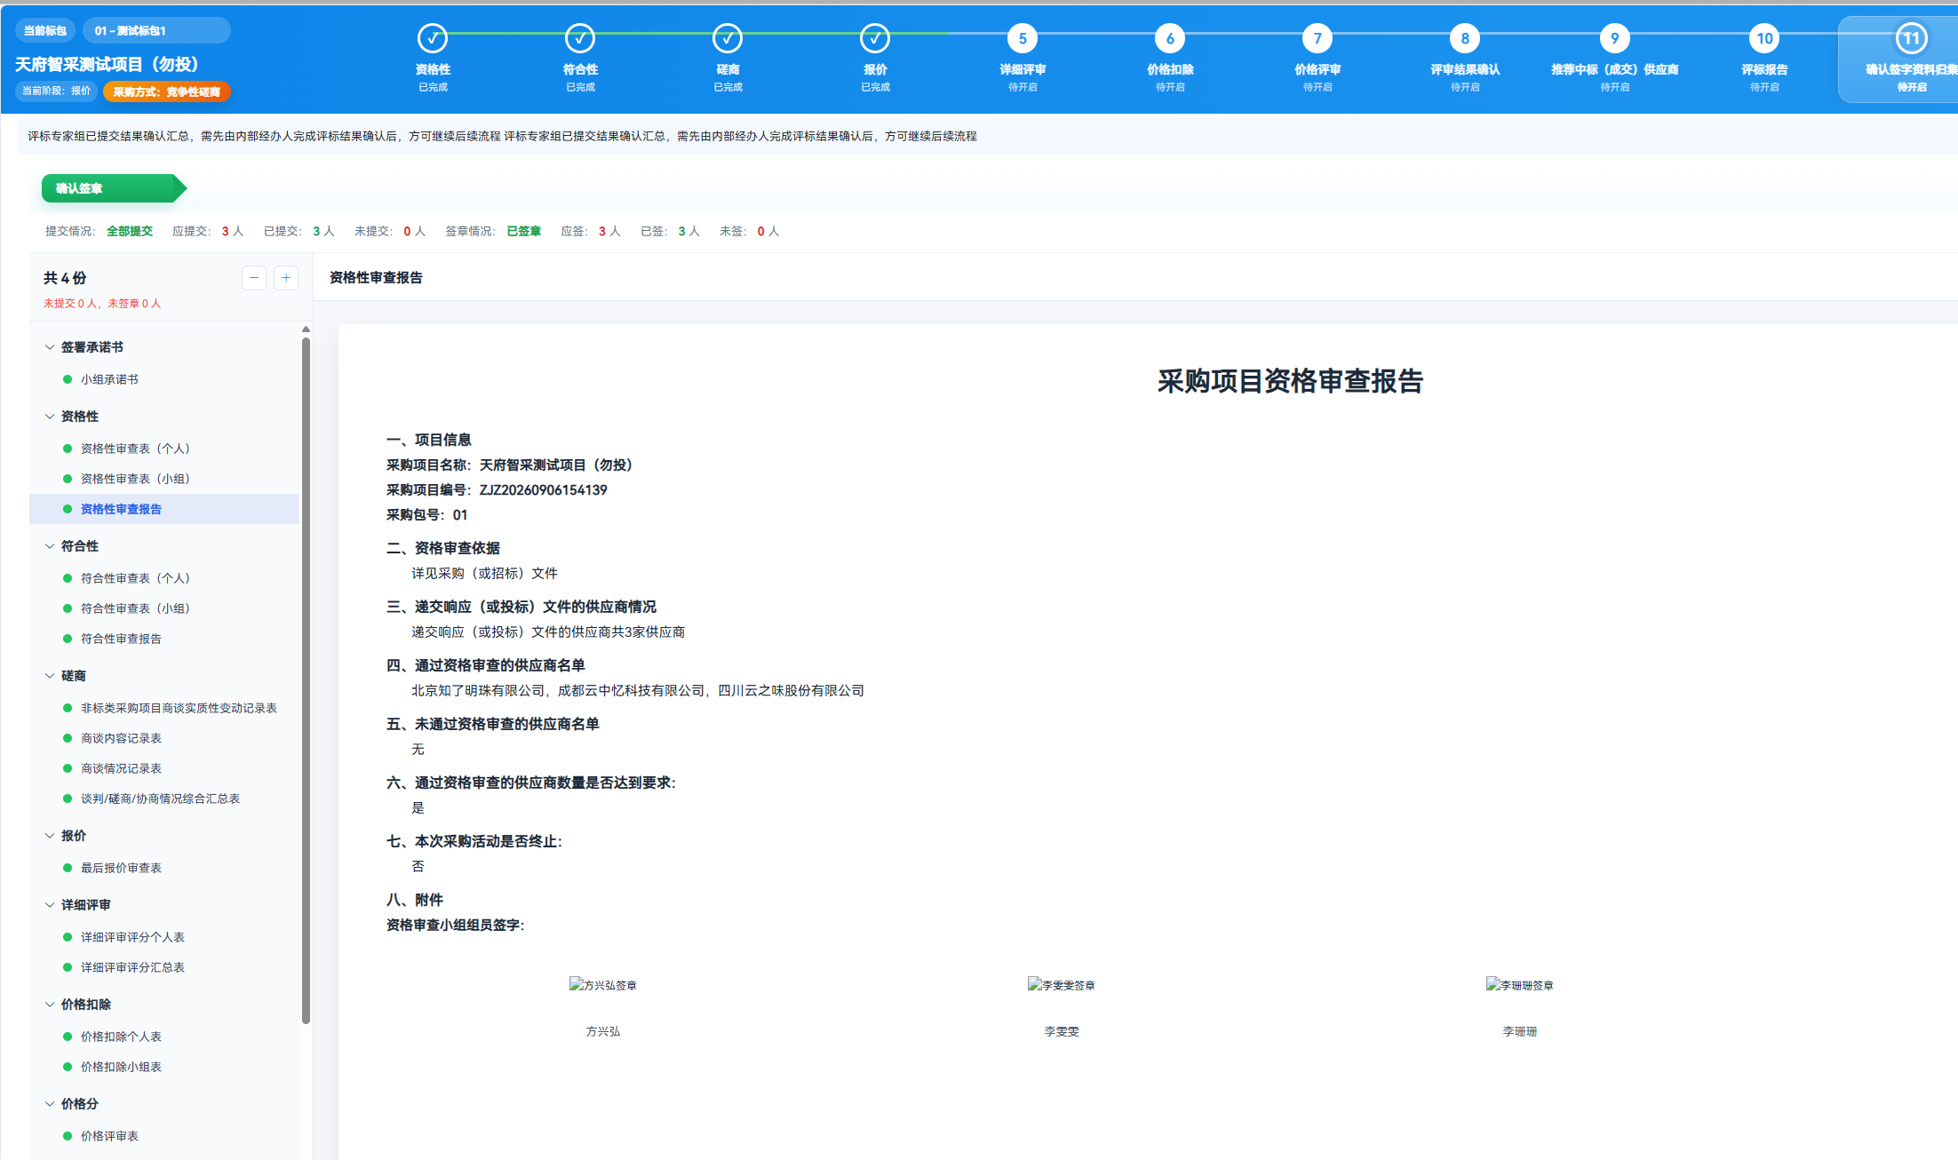Click 未提交 0 人，未签章 0 人 red text

102,303
